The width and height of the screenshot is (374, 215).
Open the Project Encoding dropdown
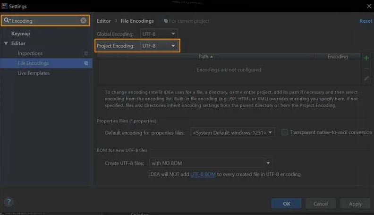(159, 46)
